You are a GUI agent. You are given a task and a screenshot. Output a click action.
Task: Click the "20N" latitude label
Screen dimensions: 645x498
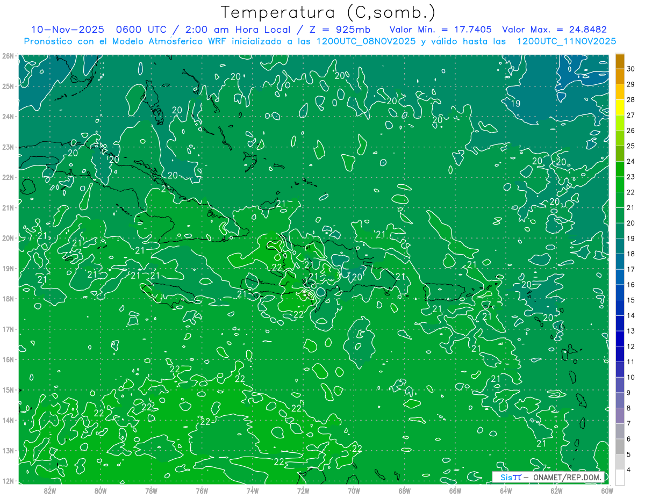click(8, 238)
